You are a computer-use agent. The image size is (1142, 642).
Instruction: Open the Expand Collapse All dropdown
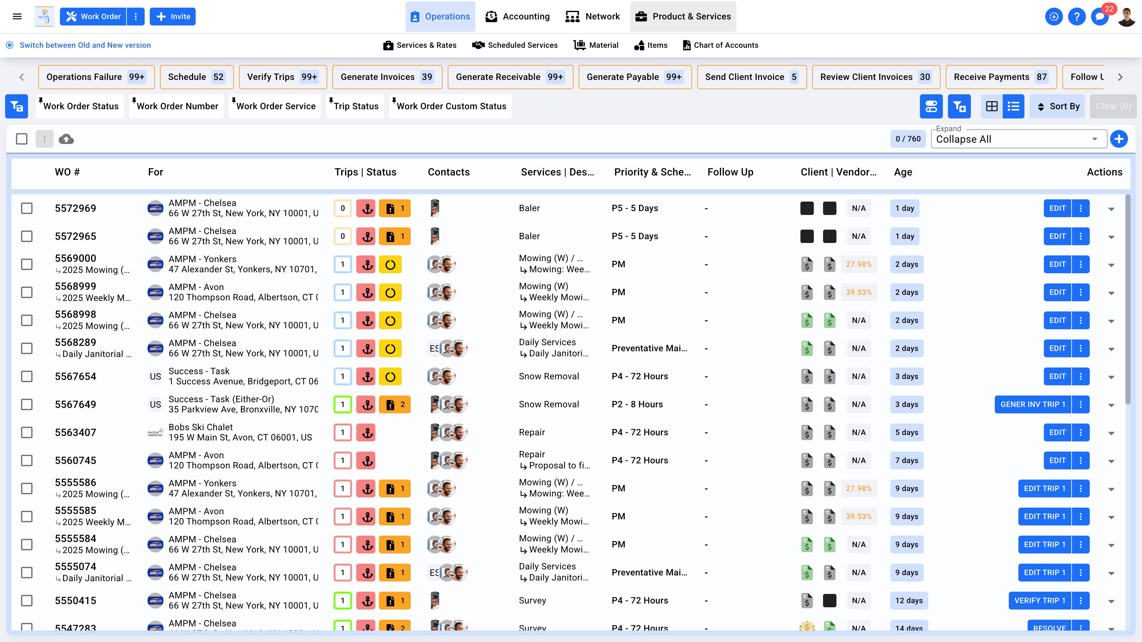click(x=1018, y=139)
